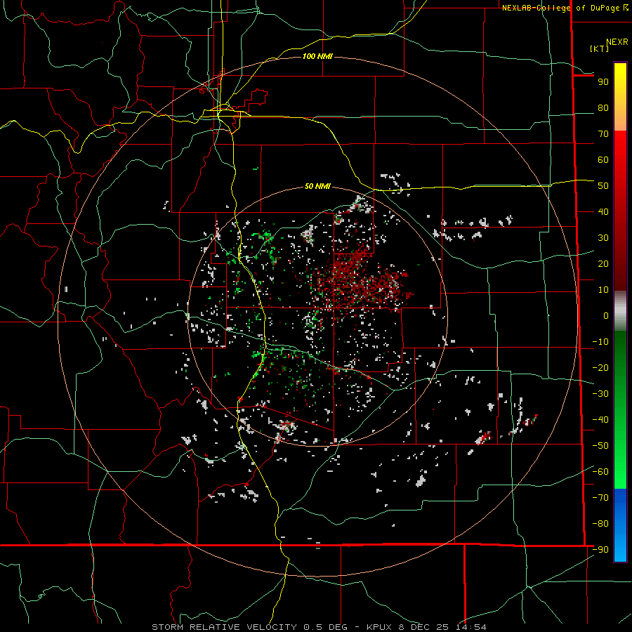Click the positive 40 knot scale value
This screenshot has width=632, height=632.
point(603,212)
